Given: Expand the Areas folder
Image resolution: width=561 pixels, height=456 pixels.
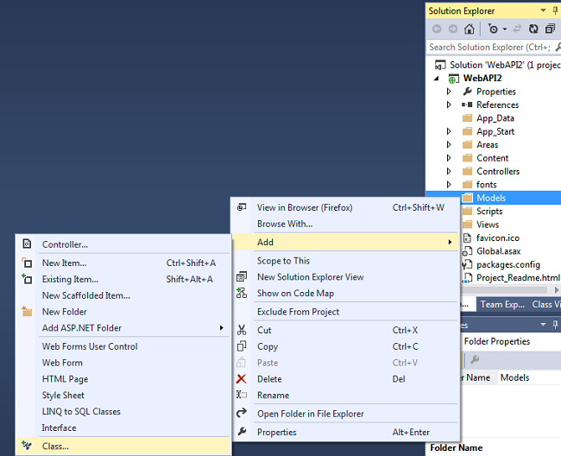Looking at the screenshot, I should (449, 144).
